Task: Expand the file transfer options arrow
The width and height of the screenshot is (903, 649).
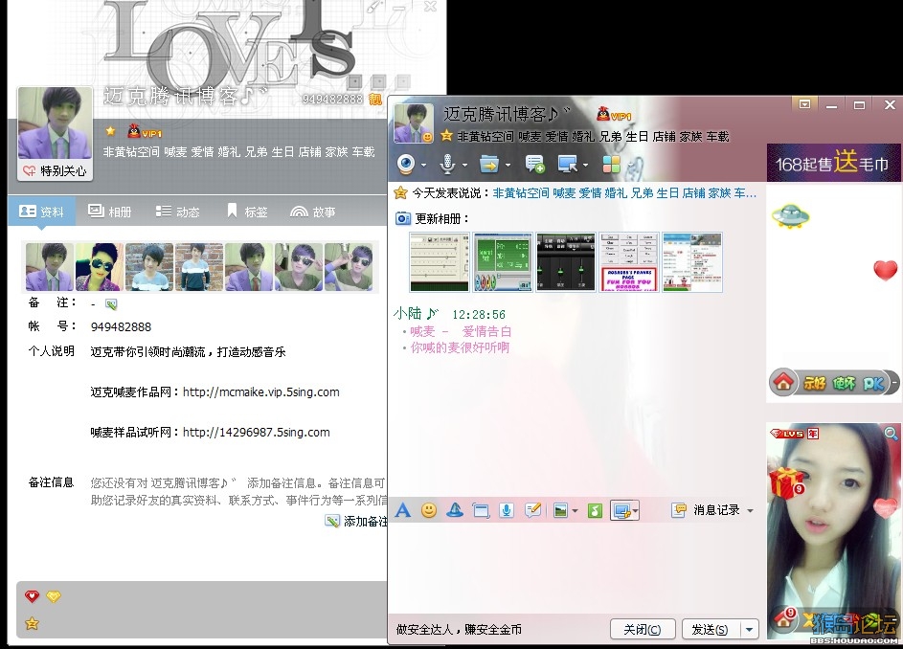Action: pos(508,166)
